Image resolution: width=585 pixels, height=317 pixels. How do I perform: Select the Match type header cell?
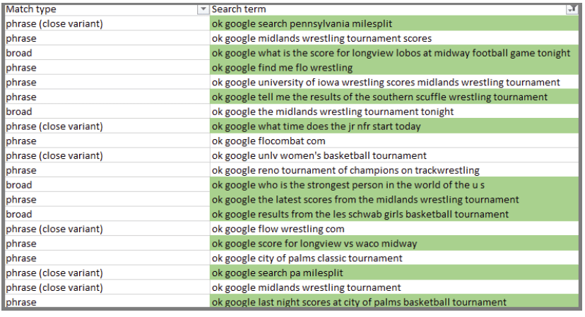(x=99, y=9)
